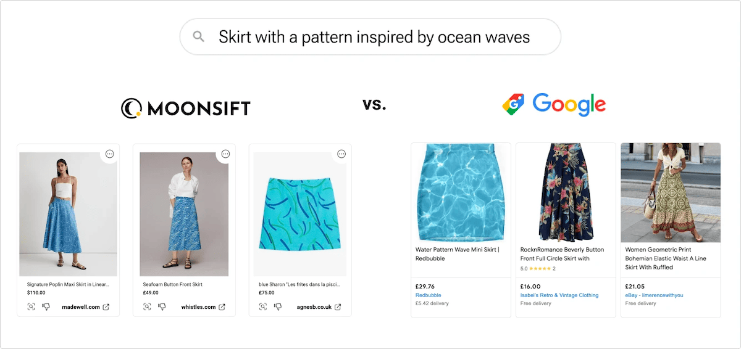Find similar items to the blue Sharon skirt
This screenshot has height=349, width=741.
coord(263,306)
